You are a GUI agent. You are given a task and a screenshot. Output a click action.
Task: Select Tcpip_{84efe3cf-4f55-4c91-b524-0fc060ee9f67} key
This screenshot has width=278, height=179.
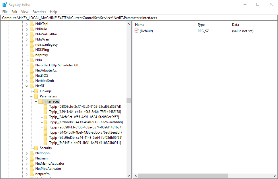click(x=84, y=117)
